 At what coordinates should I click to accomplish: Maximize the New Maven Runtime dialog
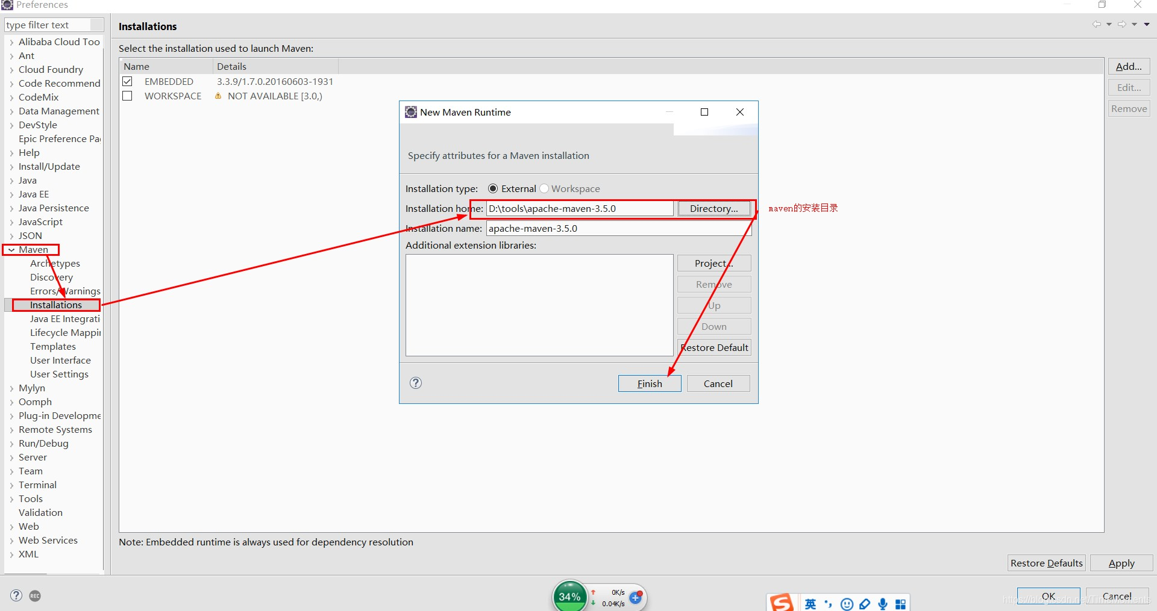[x=704, y=112]
